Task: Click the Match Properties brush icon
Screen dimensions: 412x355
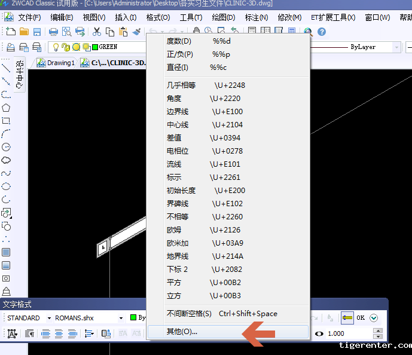Action: tap(136, 32)
